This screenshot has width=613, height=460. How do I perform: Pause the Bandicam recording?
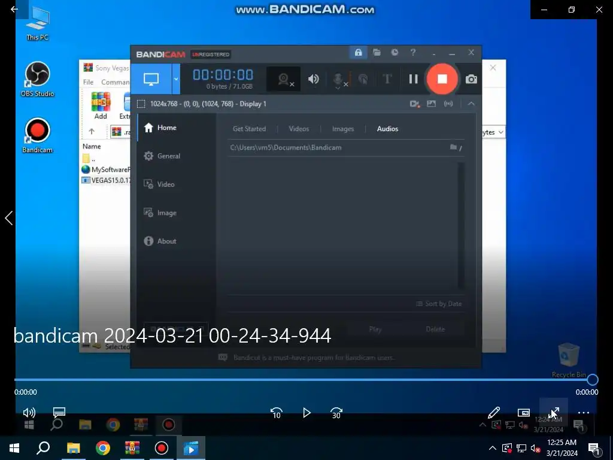(x=413, y=79)
